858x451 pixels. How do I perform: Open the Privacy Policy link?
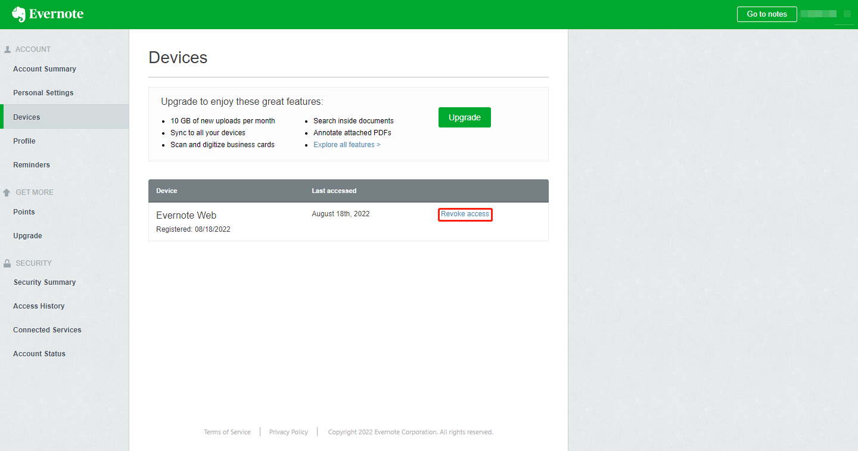288,432
